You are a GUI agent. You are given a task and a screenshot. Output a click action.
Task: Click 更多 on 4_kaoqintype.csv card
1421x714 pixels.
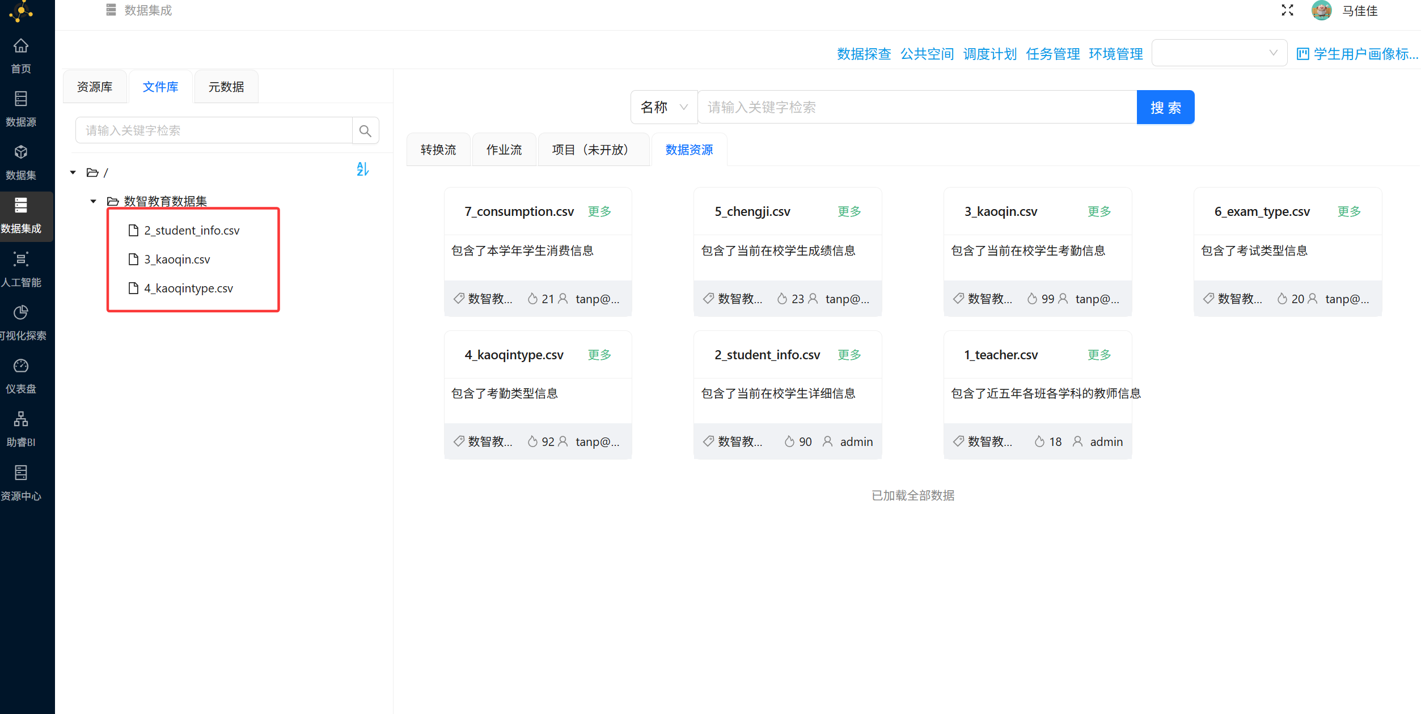point(599,355)
